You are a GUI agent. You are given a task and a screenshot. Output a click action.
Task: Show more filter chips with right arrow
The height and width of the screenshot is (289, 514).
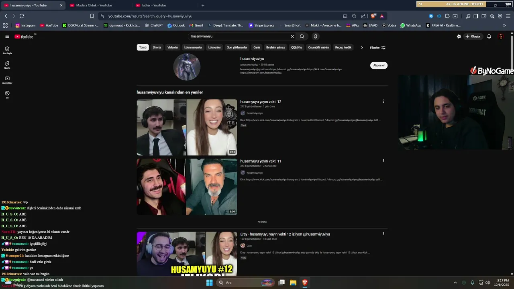click(362, 47)
